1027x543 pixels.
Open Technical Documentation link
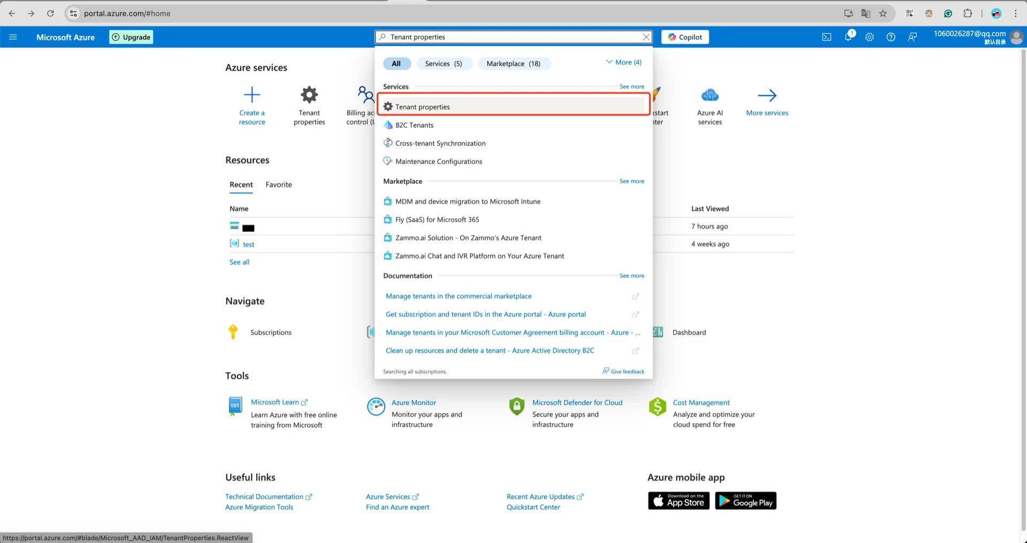[269, 497]
